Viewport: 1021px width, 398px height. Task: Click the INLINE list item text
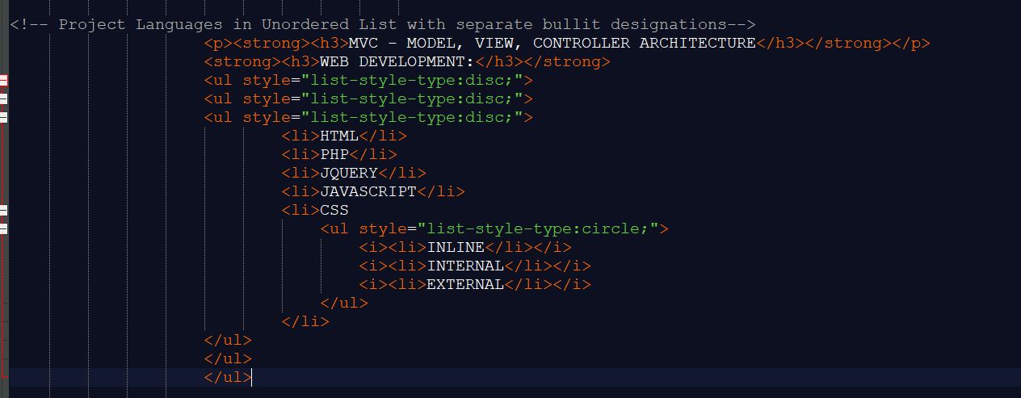[x=456, y=248]
